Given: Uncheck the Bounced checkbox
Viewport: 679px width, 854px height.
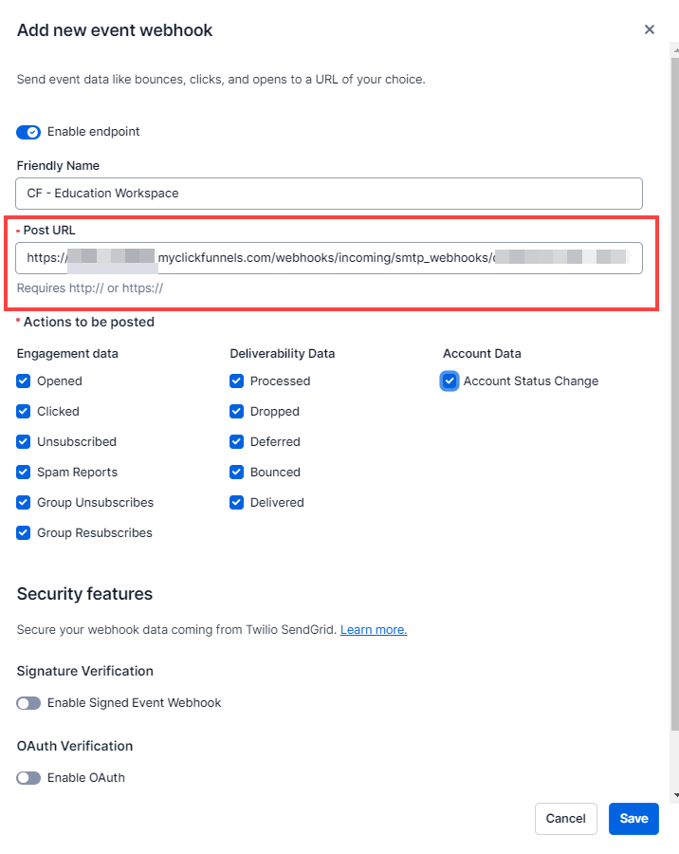Looking at the screenshot, I should [x=236, y=472].
